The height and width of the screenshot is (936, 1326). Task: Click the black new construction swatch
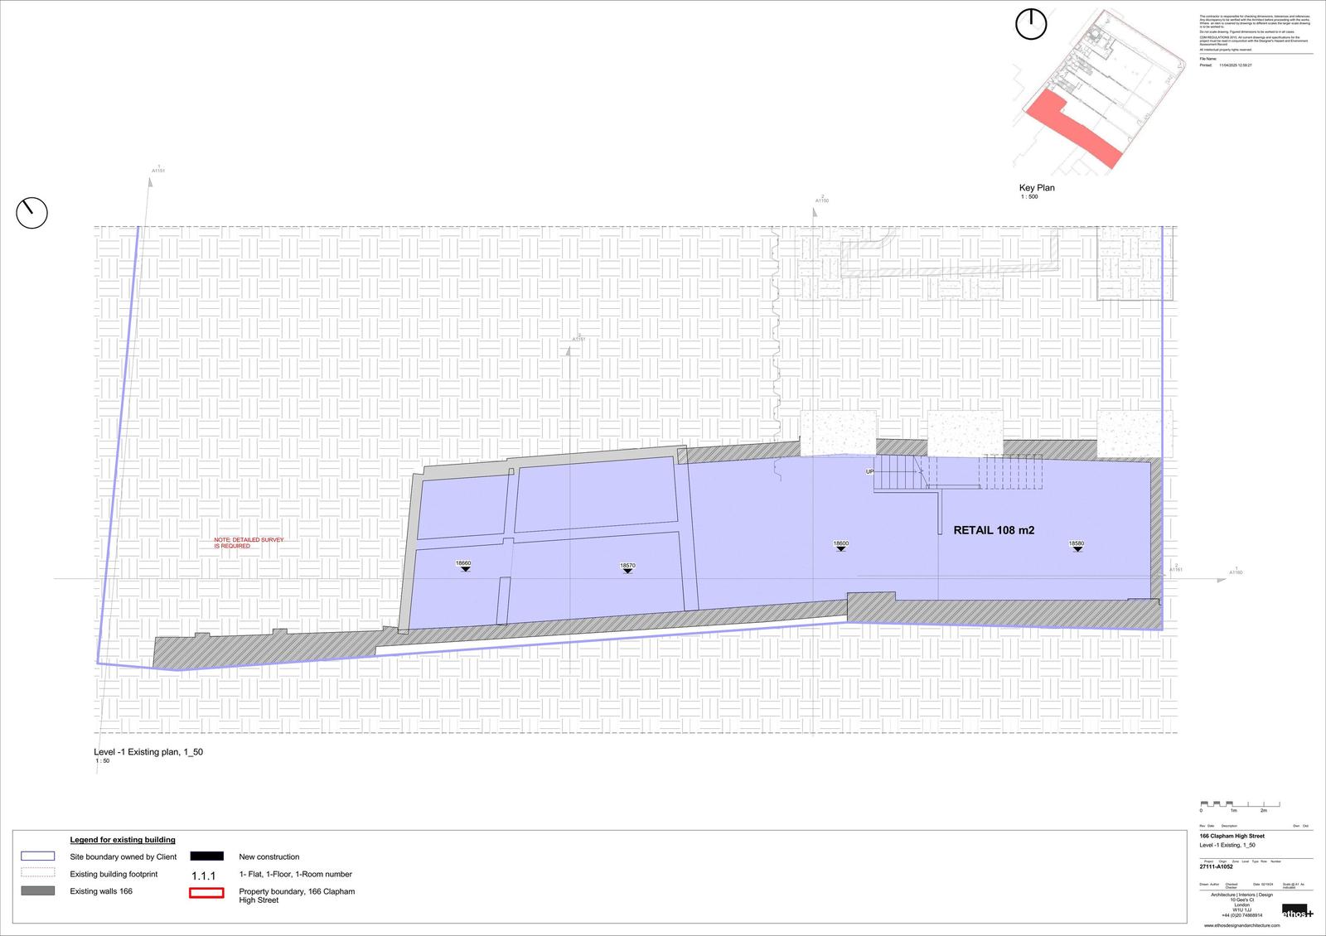click(x=206, y=856)
